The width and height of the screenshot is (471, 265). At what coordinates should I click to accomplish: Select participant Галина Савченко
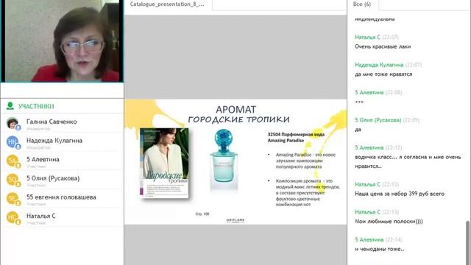pyautogui.click(x=62, y=123)
